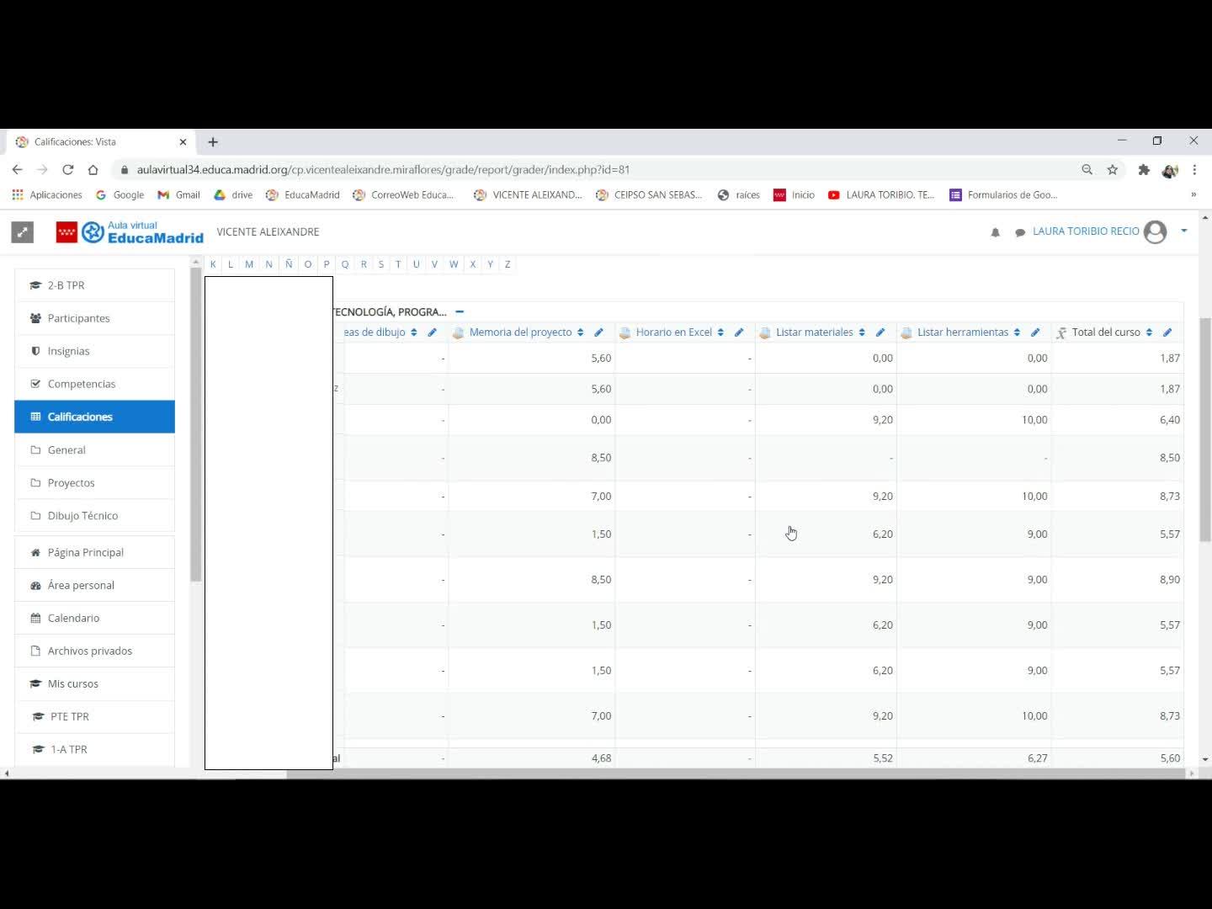The height and width of the screenshot is (909, 1212).
Task: Open Participantes in sidebar
Action: [94, 318]
